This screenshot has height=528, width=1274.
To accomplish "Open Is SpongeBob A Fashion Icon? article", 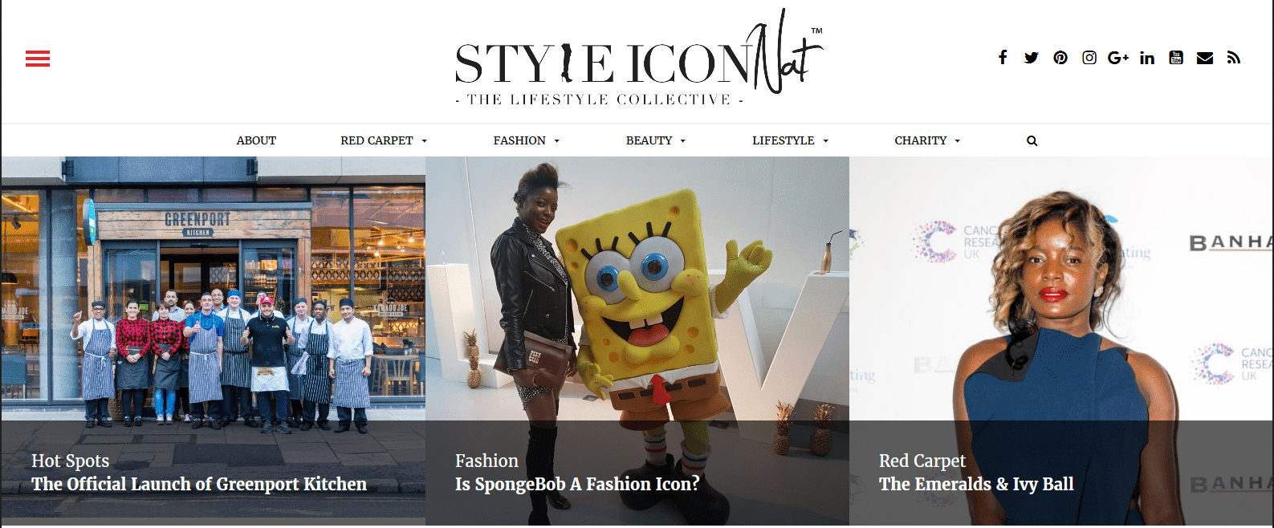I will [577, 484].
